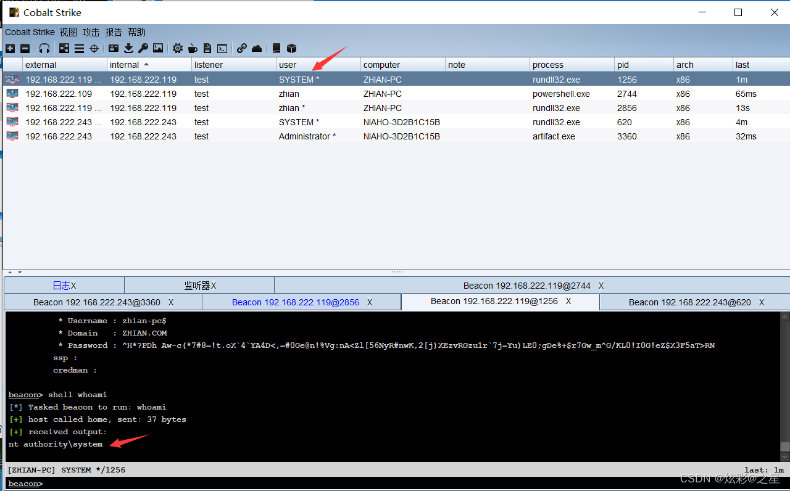Switch to session table view icon
790x491 pixels.
click(x=79, y=48)
